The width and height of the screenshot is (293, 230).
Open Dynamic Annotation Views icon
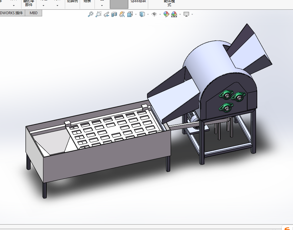point(122,14)
